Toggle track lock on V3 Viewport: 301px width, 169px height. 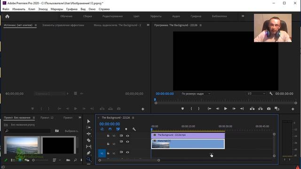point(108,136)
